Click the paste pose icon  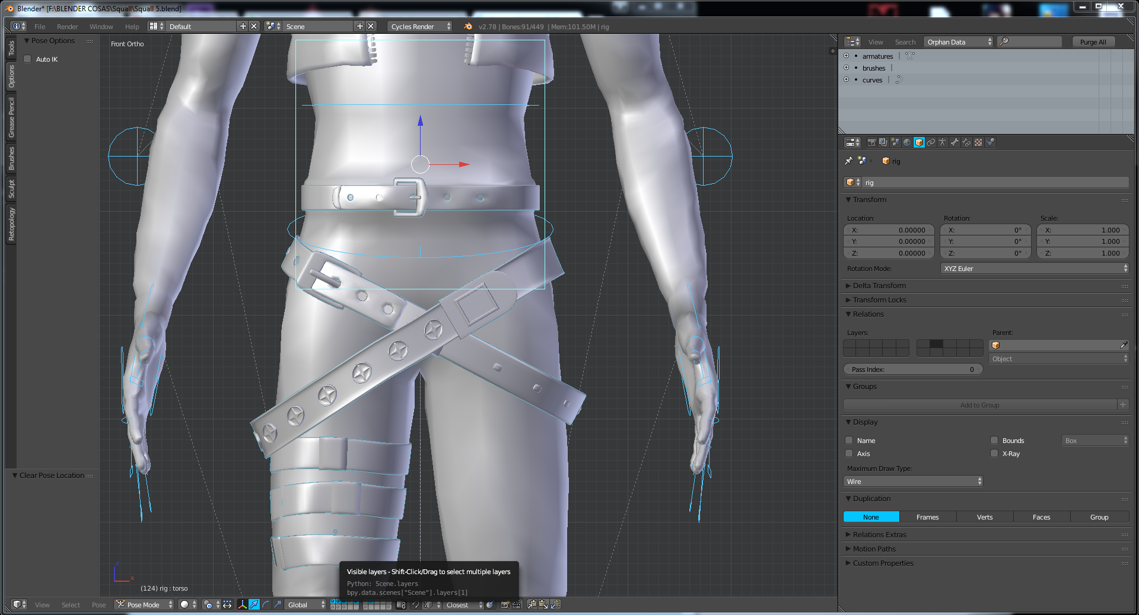click(x=543, y=605)
